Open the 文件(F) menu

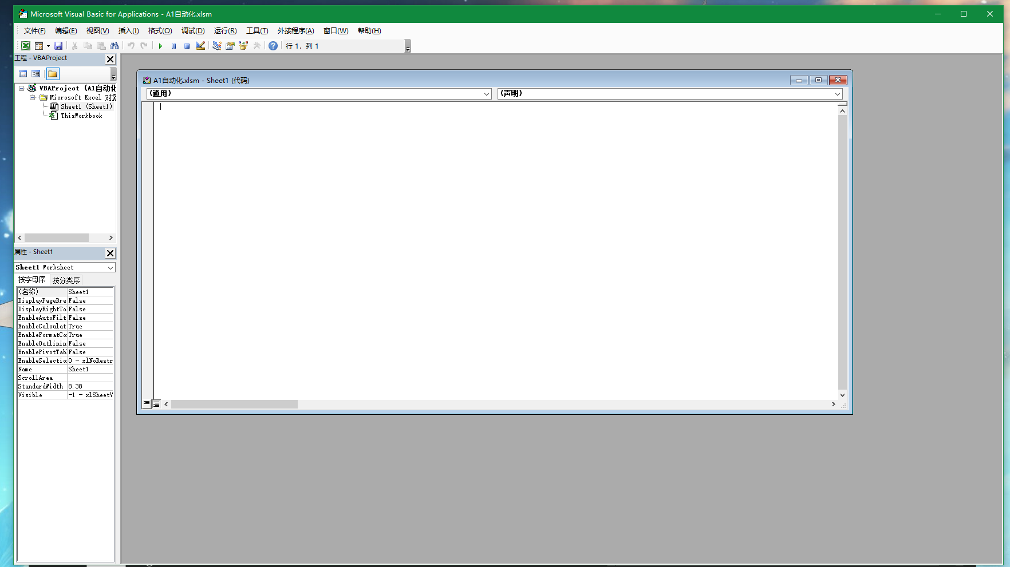[34, 31]
